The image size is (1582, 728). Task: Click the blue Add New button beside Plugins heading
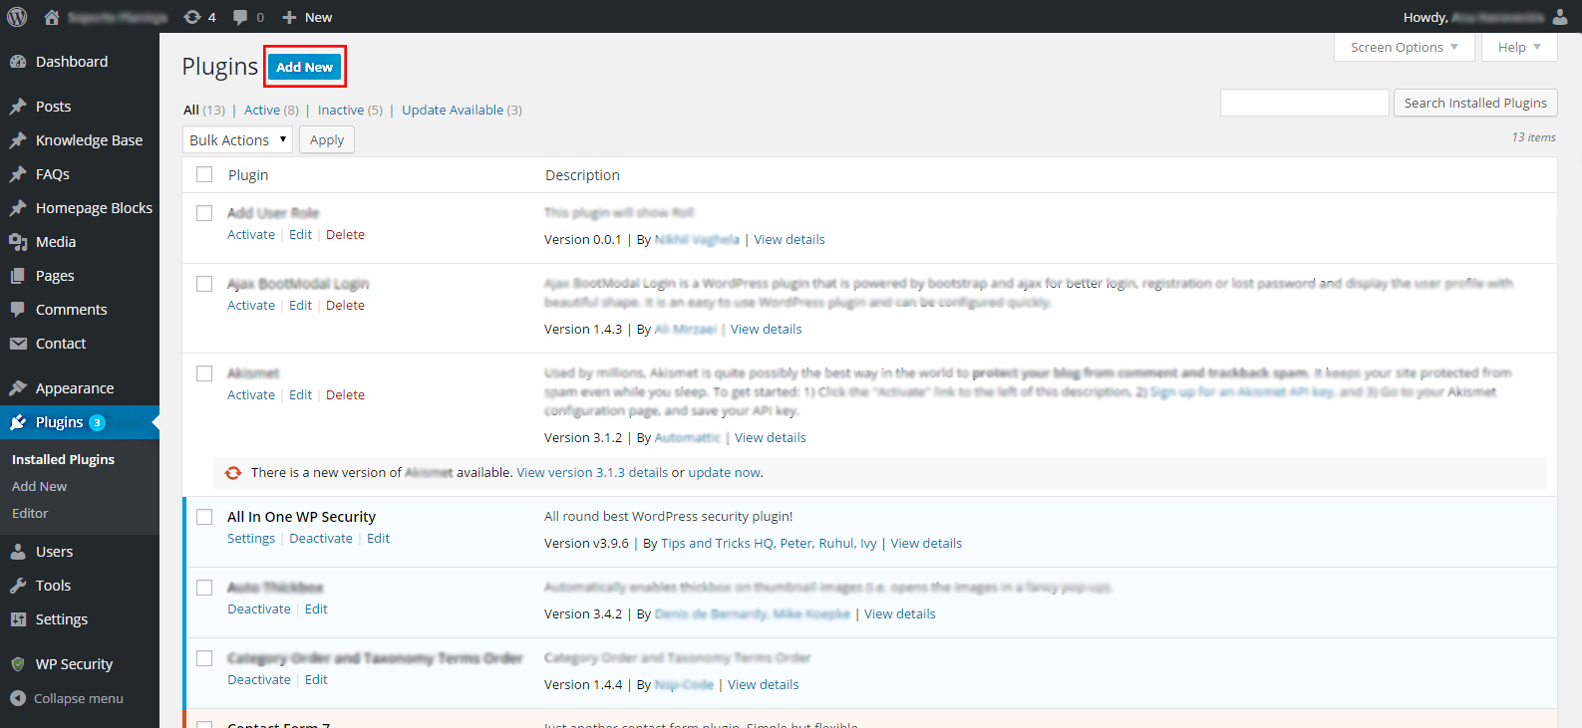tap(304, 67)
